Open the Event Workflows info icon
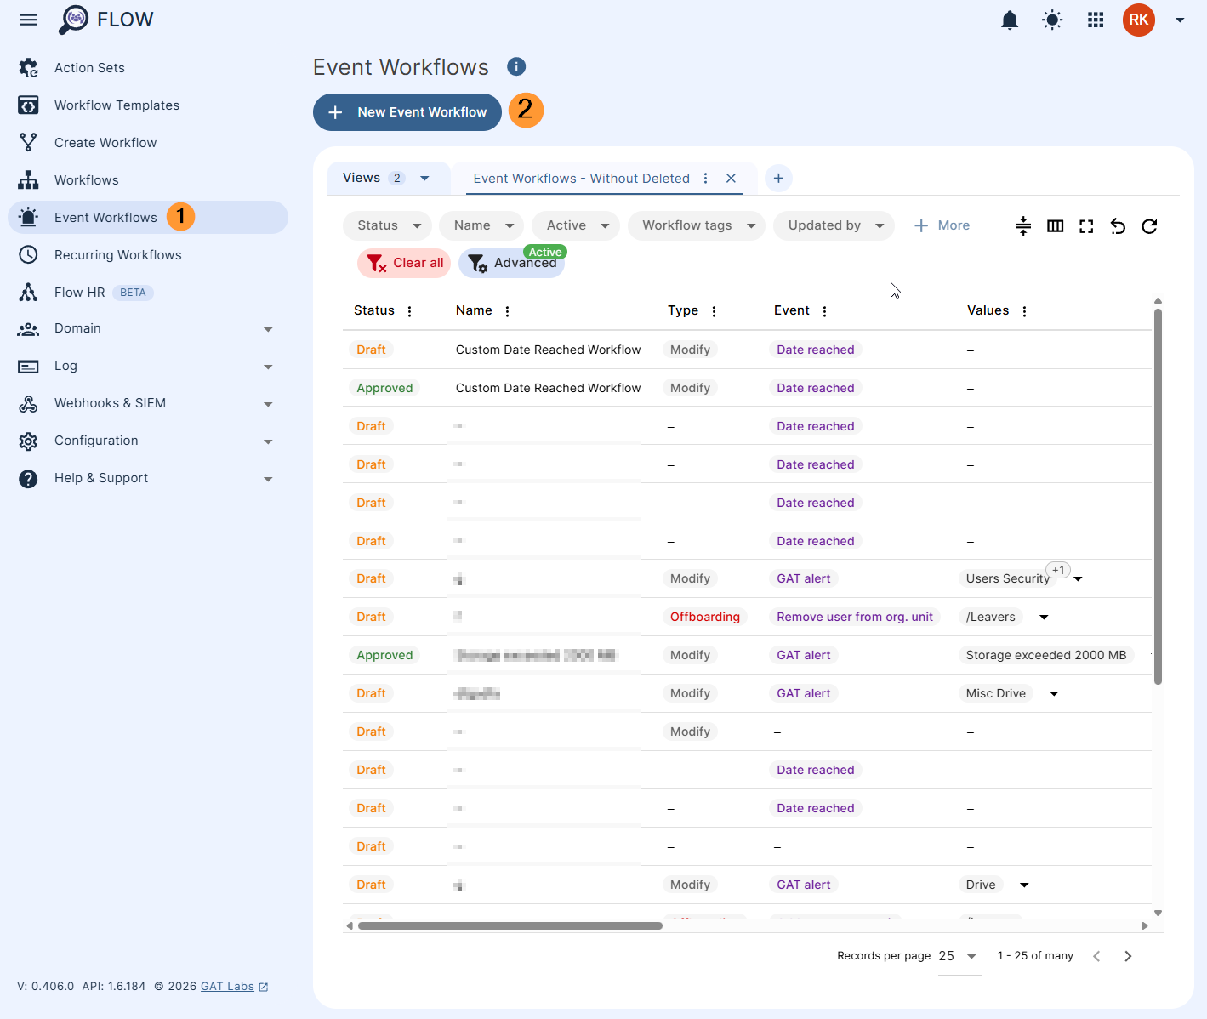This screenshot has height=1019, width=1207. [516, 66]
